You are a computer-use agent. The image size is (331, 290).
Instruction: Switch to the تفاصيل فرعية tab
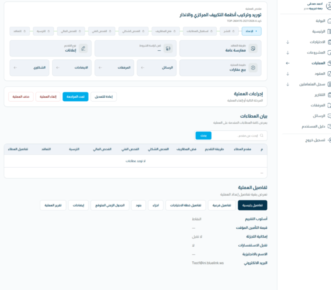222,205
